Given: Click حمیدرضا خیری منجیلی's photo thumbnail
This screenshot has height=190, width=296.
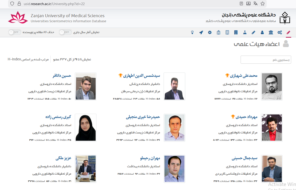Looking at the screenshot, I should (174, 128).
